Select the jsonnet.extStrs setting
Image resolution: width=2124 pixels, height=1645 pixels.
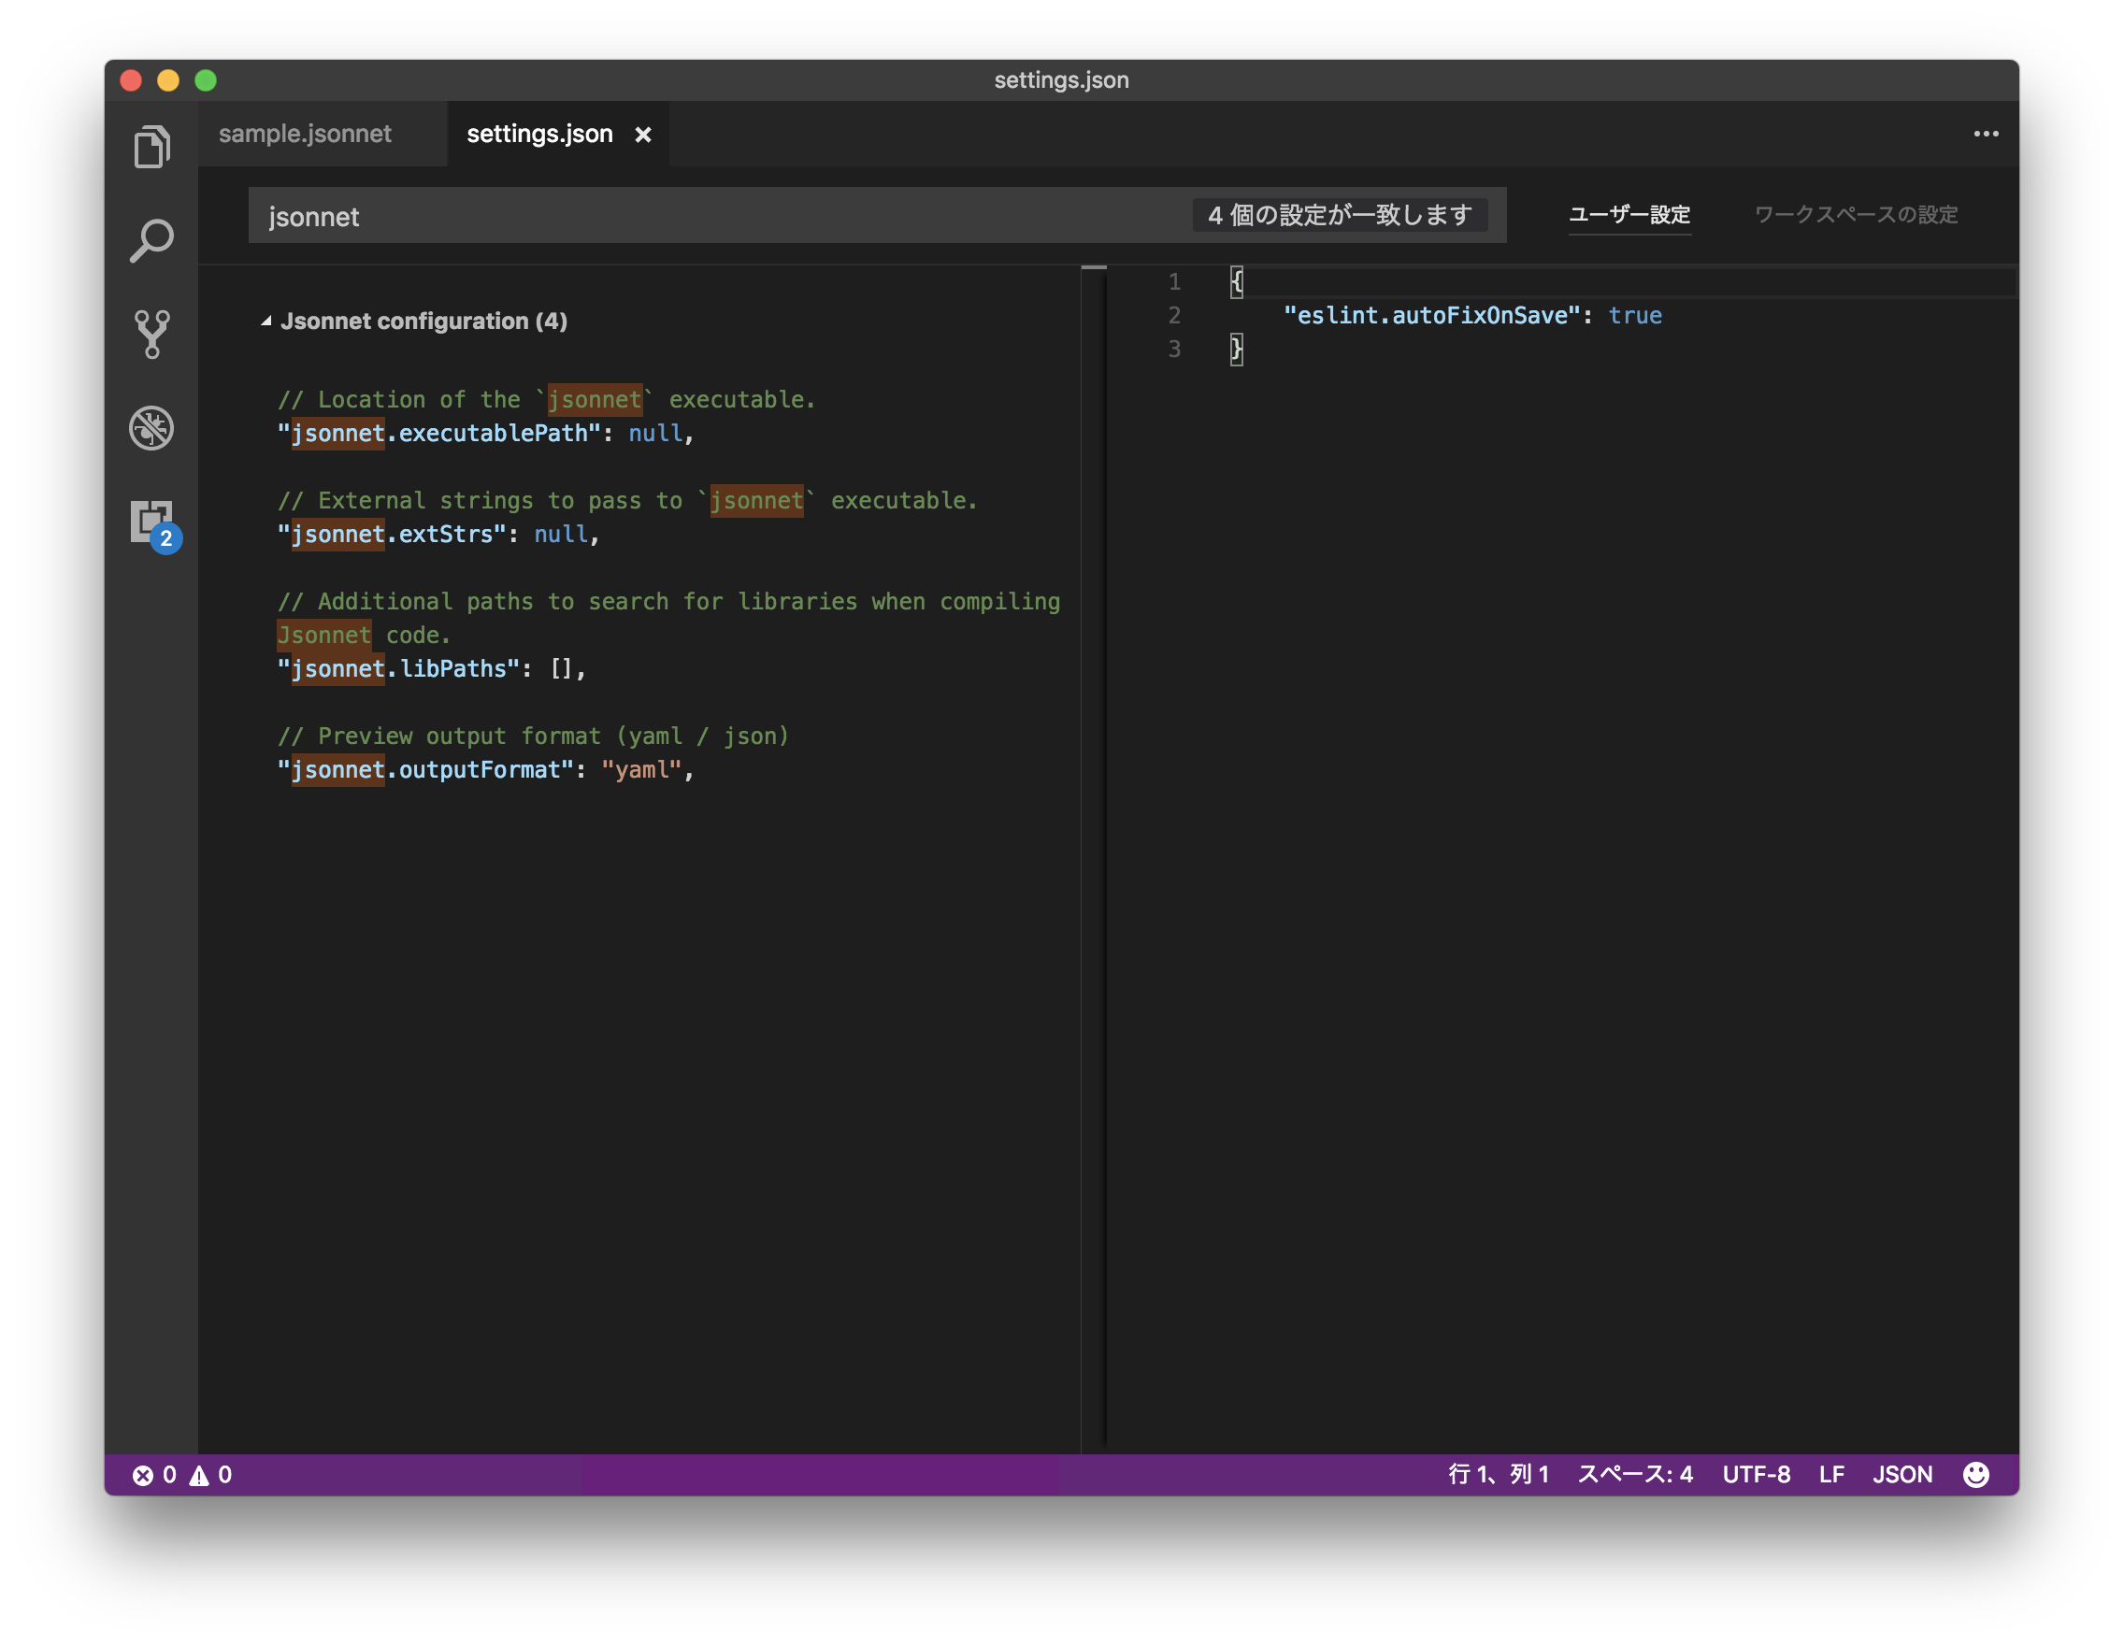click(x=394, y=534)
